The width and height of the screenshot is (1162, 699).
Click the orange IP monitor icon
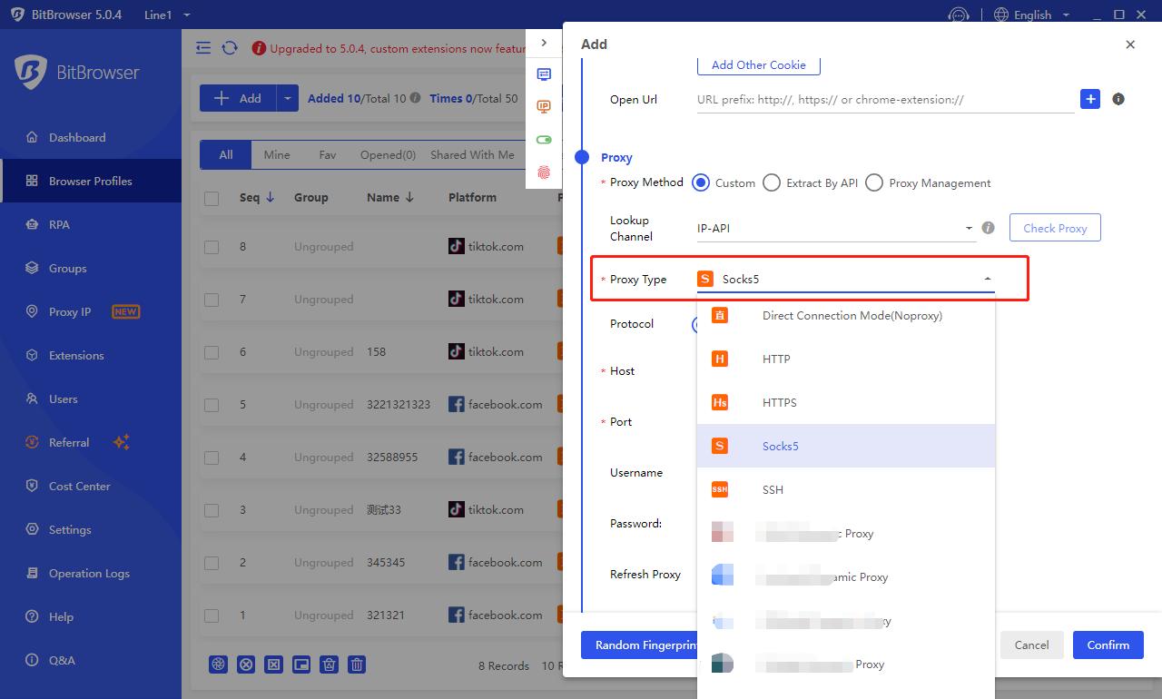[544, 107]
